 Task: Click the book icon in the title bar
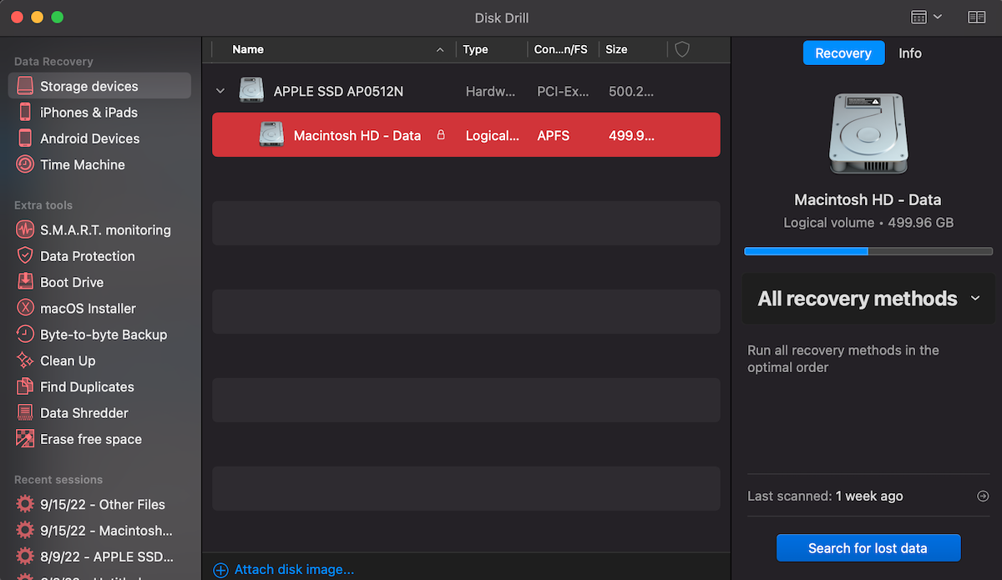click(976, 18)
